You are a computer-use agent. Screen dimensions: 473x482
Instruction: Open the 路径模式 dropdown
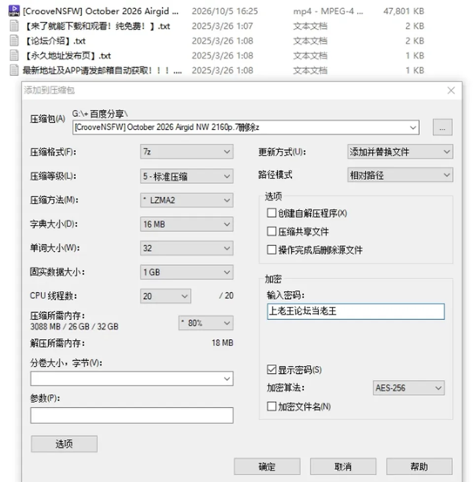point(400,175)
